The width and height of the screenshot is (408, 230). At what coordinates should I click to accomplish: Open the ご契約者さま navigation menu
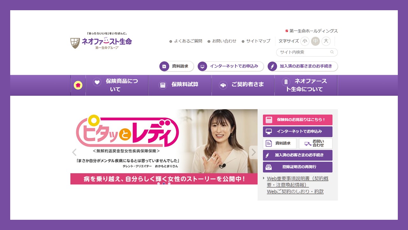(x=243, y=85)
